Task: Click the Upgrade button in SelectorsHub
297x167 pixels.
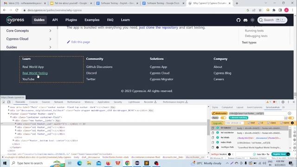Action: [x=217, y=123]
